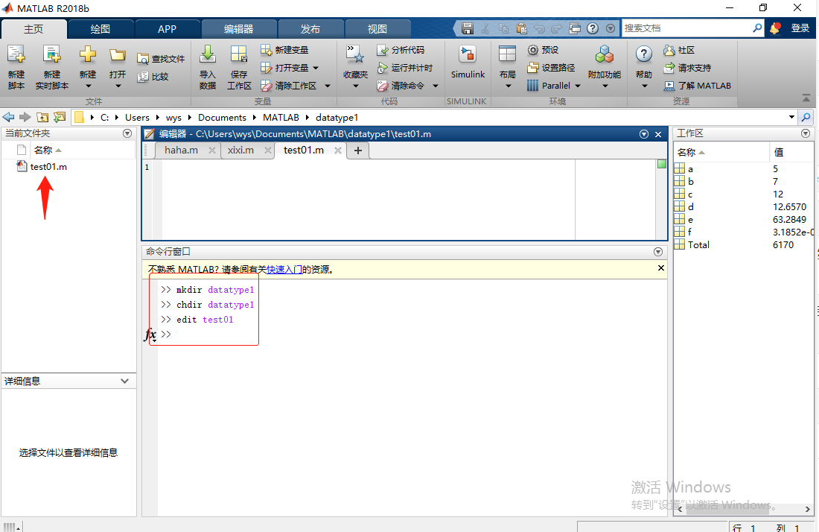819x532 pixels.
Task: Click the Documents path segment
Action: tap(222, 118)
